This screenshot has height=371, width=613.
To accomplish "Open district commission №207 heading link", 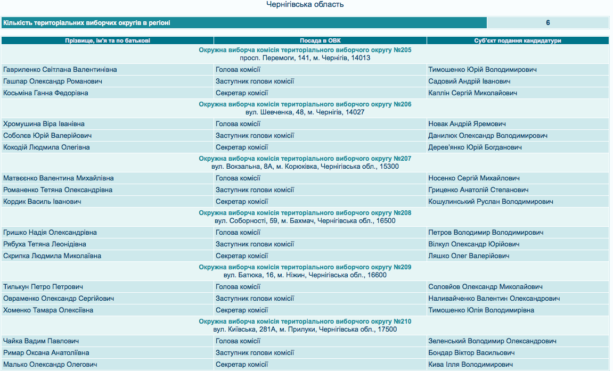I will [305, 159].
